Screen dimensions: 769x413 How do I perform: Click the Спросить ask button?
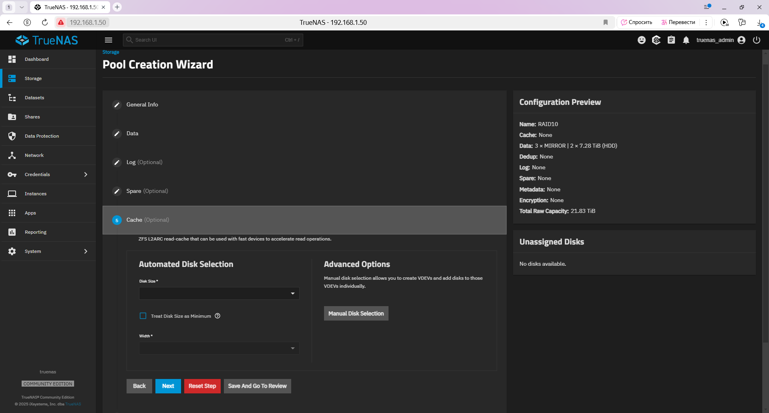coord(636,22)
